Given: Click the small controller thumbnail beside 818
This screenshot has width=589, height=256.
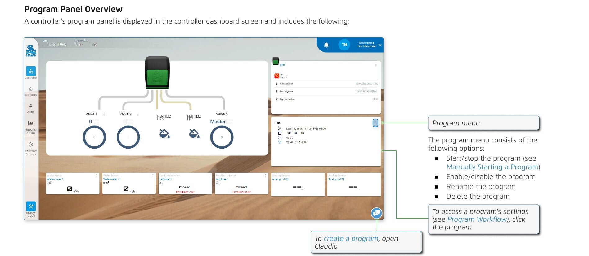Looking at the screenshot, I should pos(276,61).
